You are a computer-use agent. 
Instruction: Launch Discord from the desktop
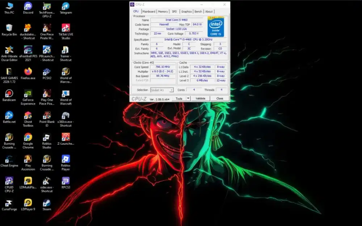[28, 8]
